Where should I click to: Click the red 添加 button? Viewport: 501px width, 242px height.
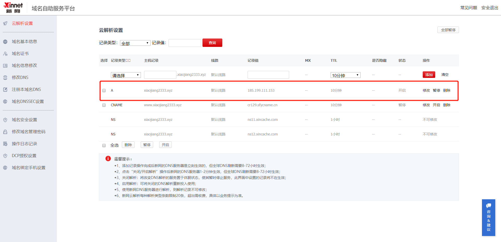pos(429,75)
